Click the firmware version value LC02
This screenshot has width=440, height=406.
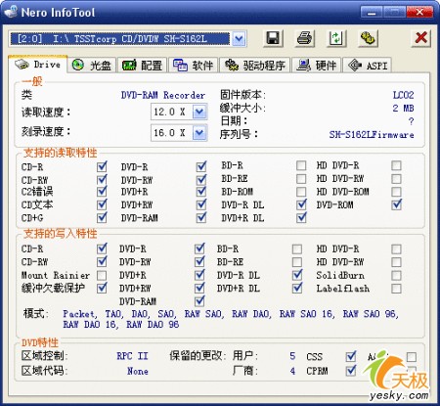coord(403,95)
